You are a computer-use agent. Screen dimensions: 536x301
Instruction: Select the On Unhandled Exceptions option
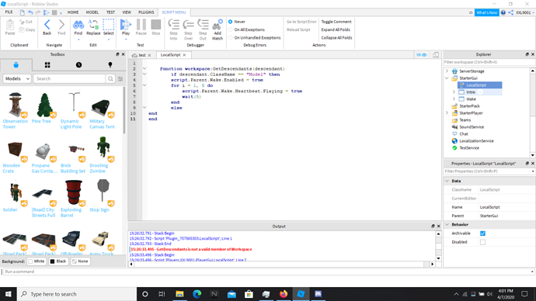231,38
